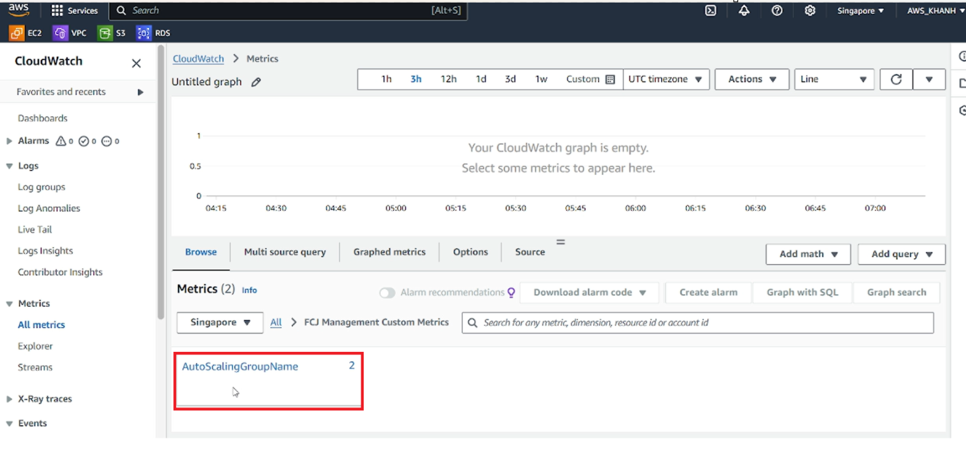Open the notifications bell

744,11
